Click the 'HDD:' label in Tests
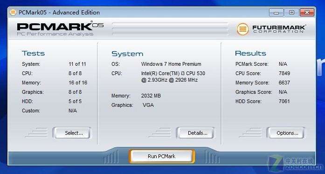The width and height of the screenshot is (325, 174). coord(28,101)
